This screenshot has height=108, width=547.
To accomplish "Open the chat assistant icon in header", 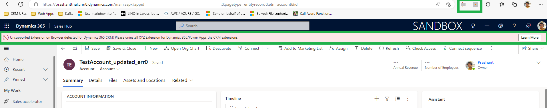I will tap(528, 26).
